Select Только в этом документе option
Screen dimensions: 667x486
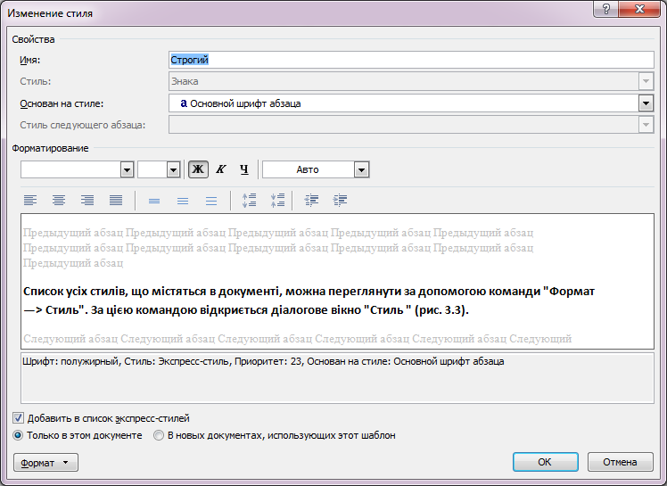click(x=18, y=435)
